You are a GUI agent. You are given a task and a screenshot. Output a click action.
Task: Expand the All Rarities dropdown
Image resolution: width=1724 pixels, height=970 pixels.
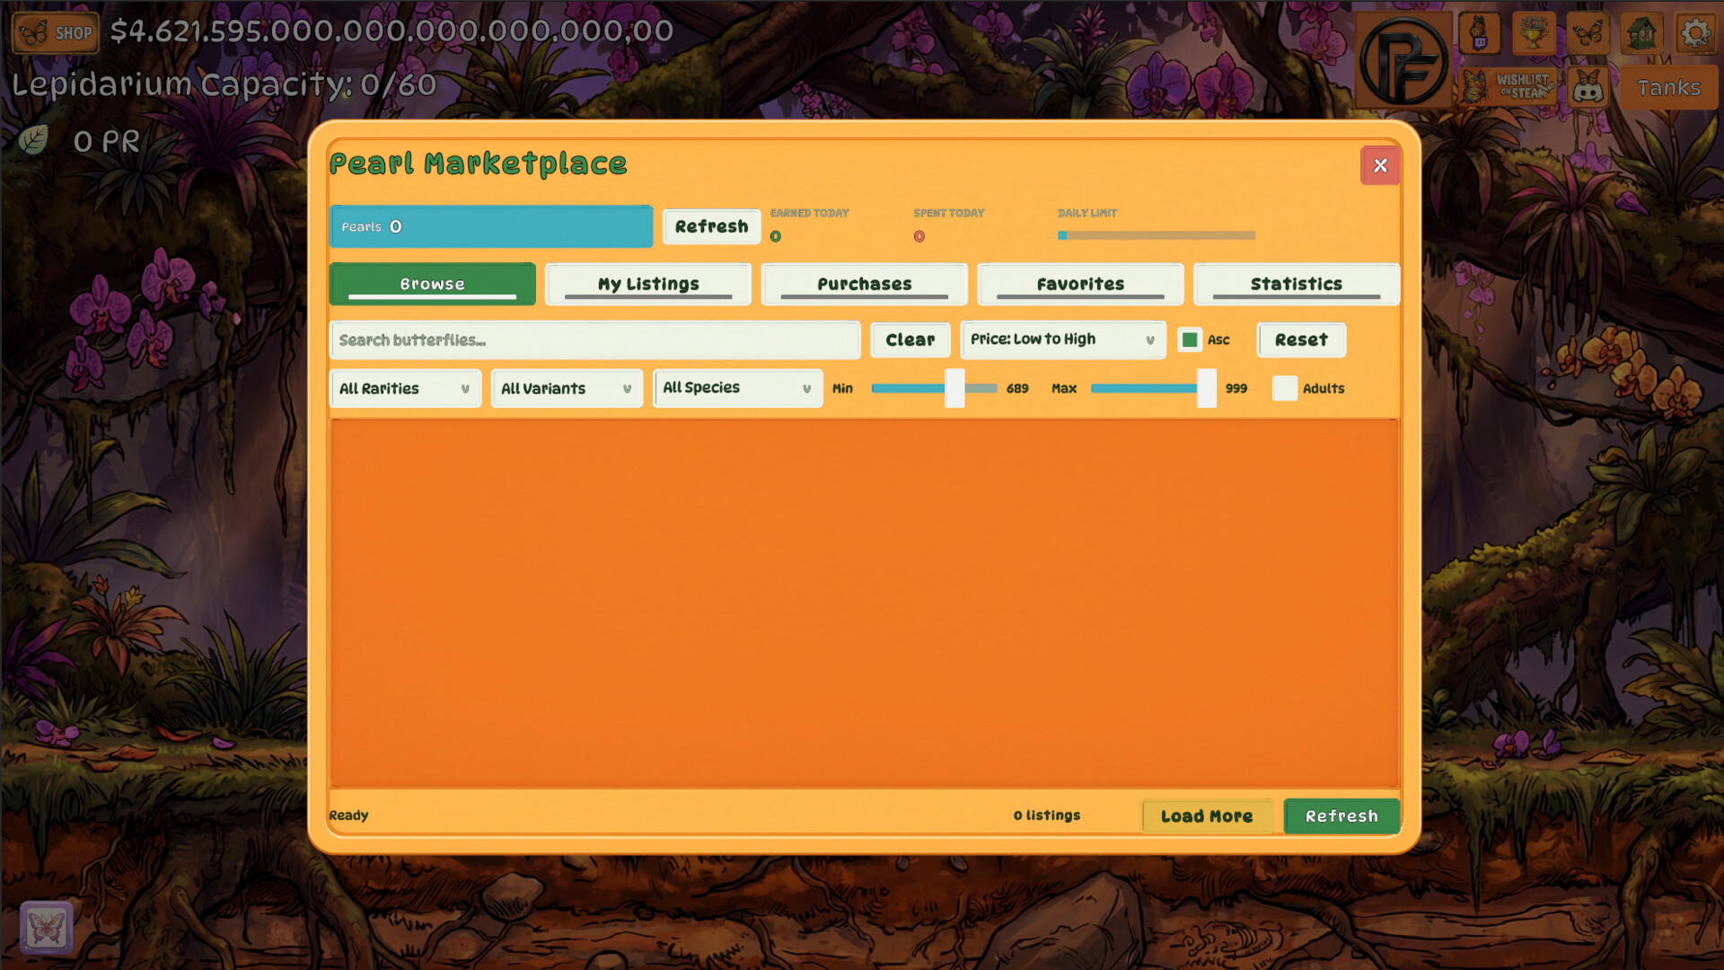pyautogui.click(x=405, y=388)
